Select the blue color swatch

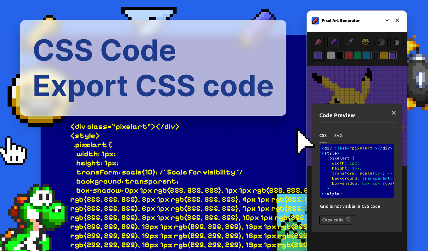pyautogui.click(x=366, y=56)
